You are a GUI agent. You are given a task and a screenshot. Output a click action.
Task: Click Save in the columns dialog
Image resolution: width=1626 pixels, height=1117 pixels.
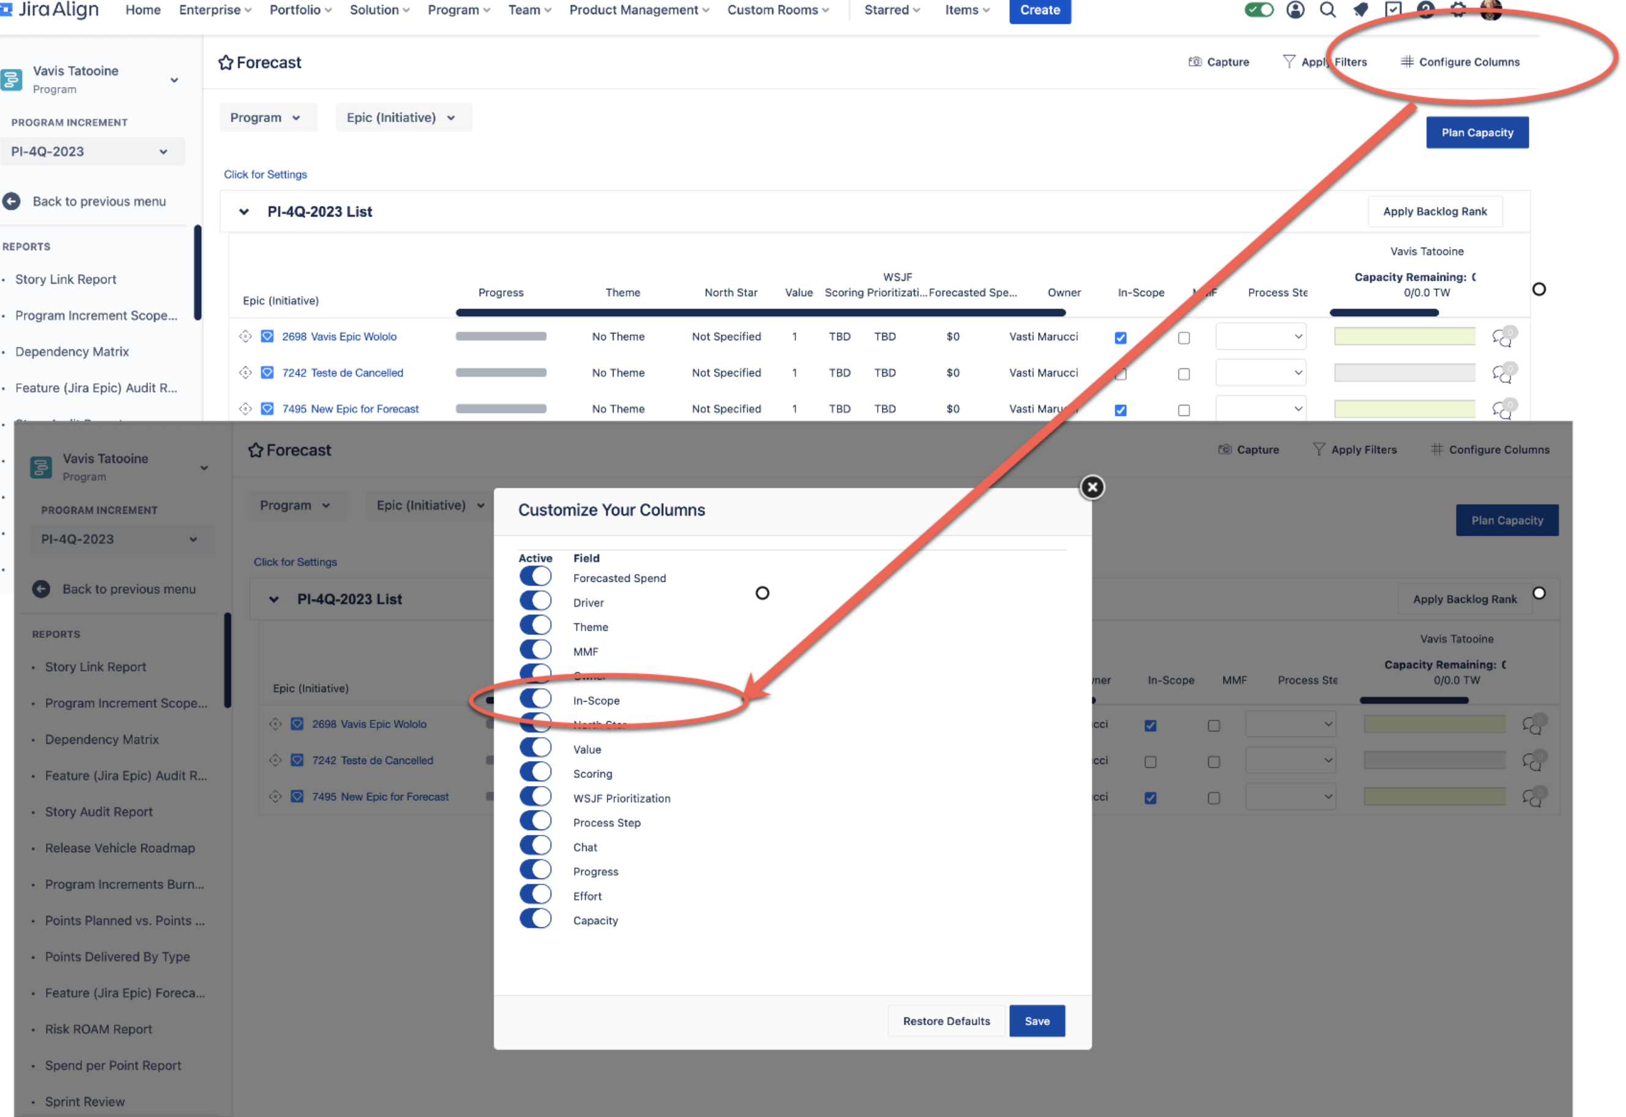pos(1037,1021)
